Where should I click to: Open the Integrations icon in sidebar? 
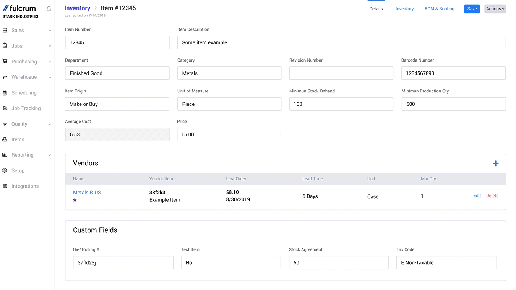tap(5, 186)
